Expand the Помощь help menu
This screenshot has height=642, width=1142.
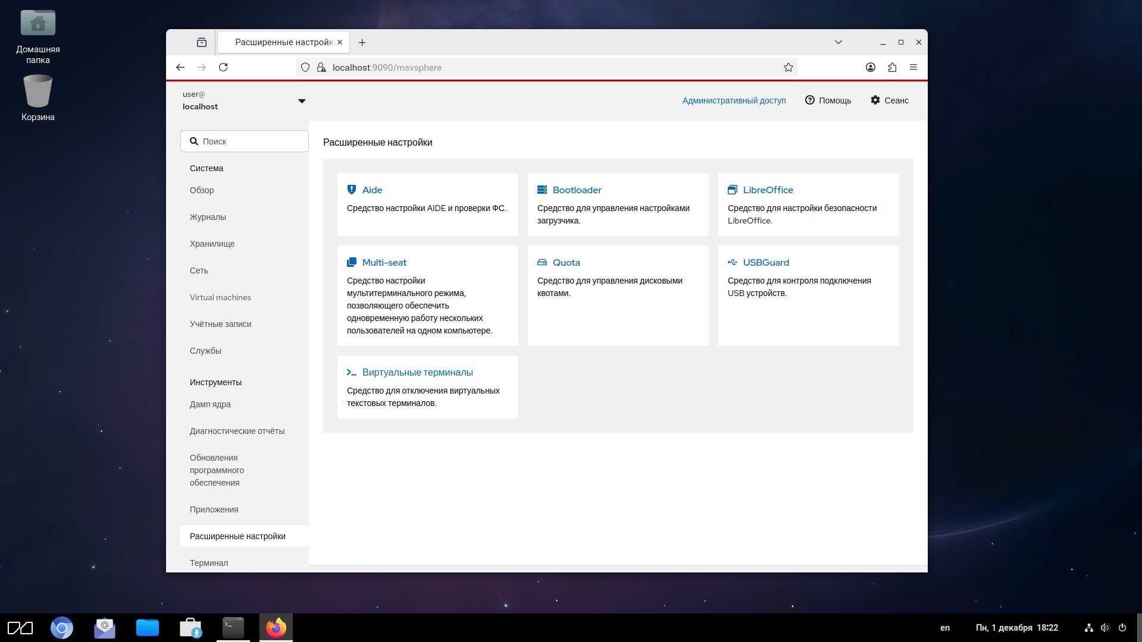coord(828,100)
